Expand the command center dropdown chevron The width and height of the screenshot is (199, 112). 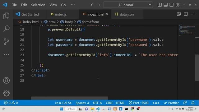150,5
